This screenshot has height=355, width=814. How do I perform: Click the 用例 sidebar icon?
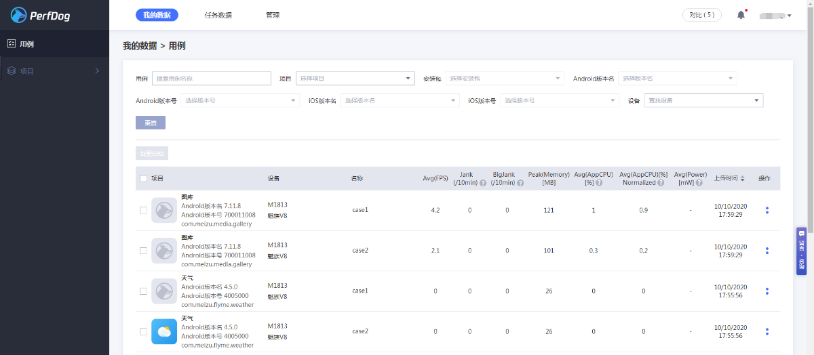(x=12, y=44)
